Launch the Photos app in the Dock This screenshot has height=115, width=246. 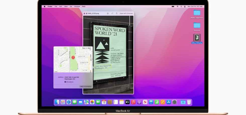(x=92, y=102)
